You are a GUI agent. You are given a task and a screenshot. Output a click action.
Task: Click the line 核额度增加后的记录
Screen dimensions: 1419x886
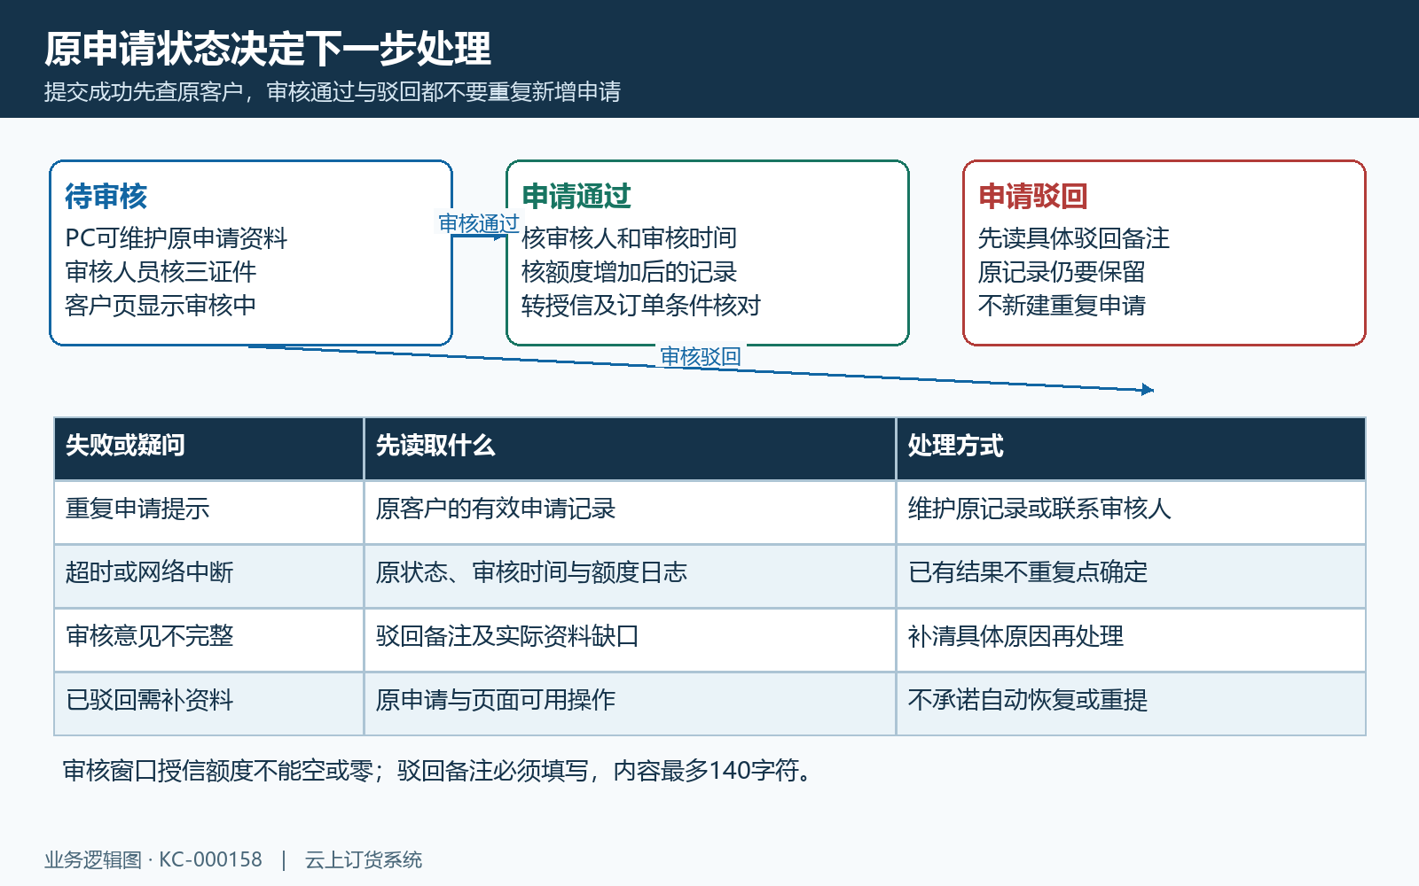(x=629, y=272)
